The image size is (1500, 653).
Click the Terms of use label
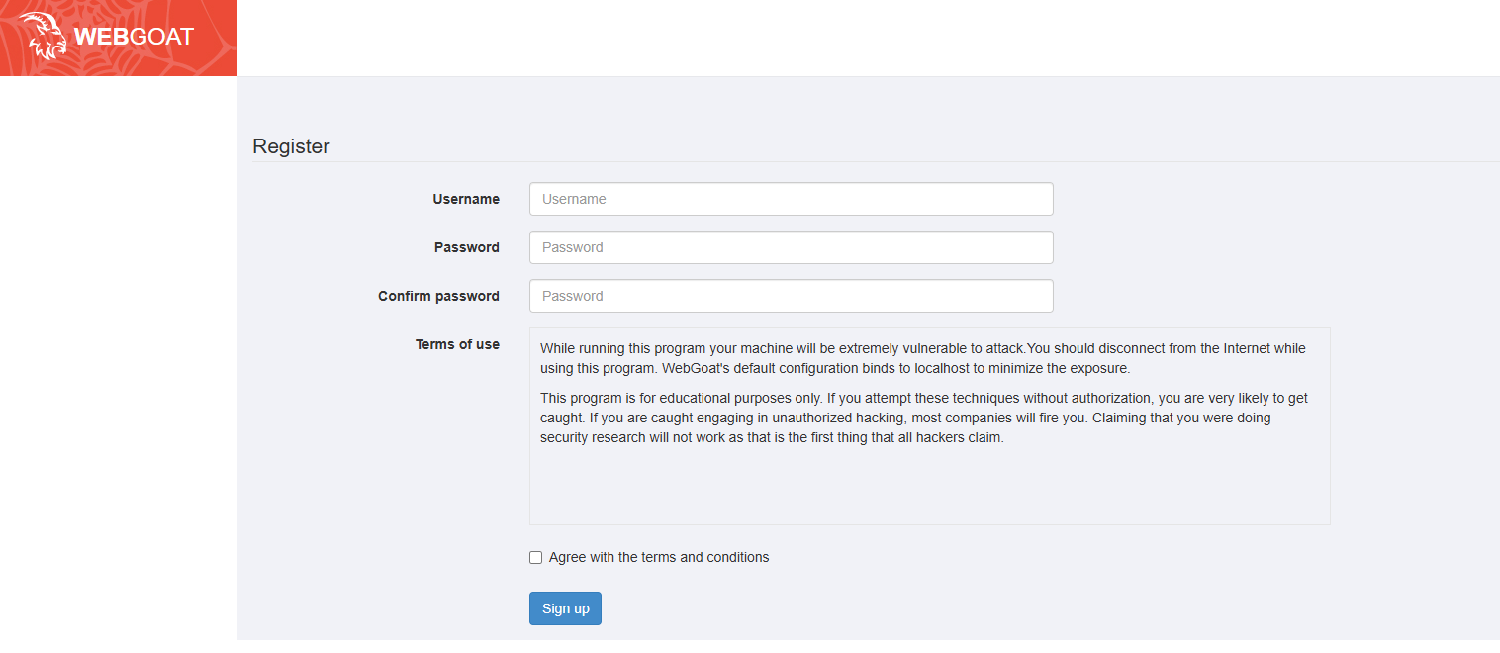pos(457,344)
